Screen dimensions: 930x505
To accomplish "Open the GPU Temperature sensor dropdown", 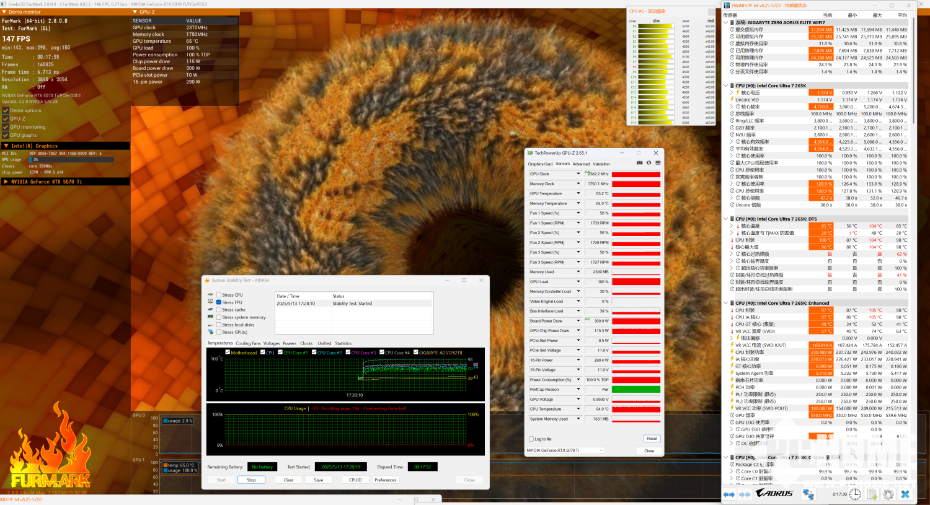I will (x=578, y=193).
